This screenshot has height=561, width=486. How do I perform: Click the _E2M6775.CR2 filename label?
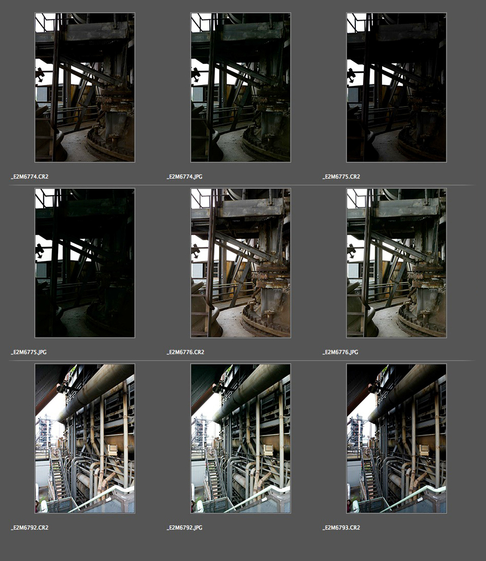point(341,177)
